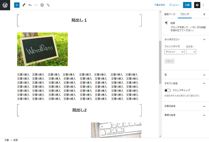Undo the last change
Screen dimensions: 209x142
pyautogui.click(x=30, y=5)
